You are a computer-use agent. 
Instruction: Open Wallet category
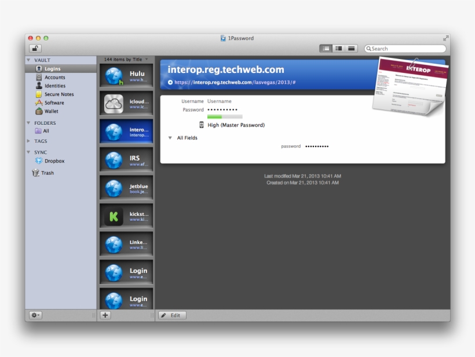click(x=61, y=111)
